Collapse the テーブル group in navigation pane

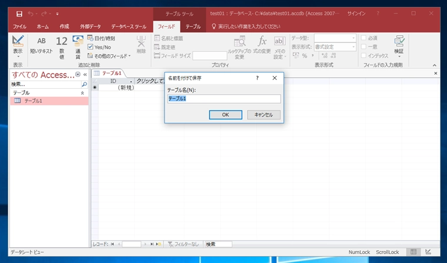point(82,93)
